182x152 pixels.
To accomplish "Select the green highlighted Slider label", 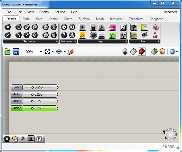I will [x=16, y=108].
